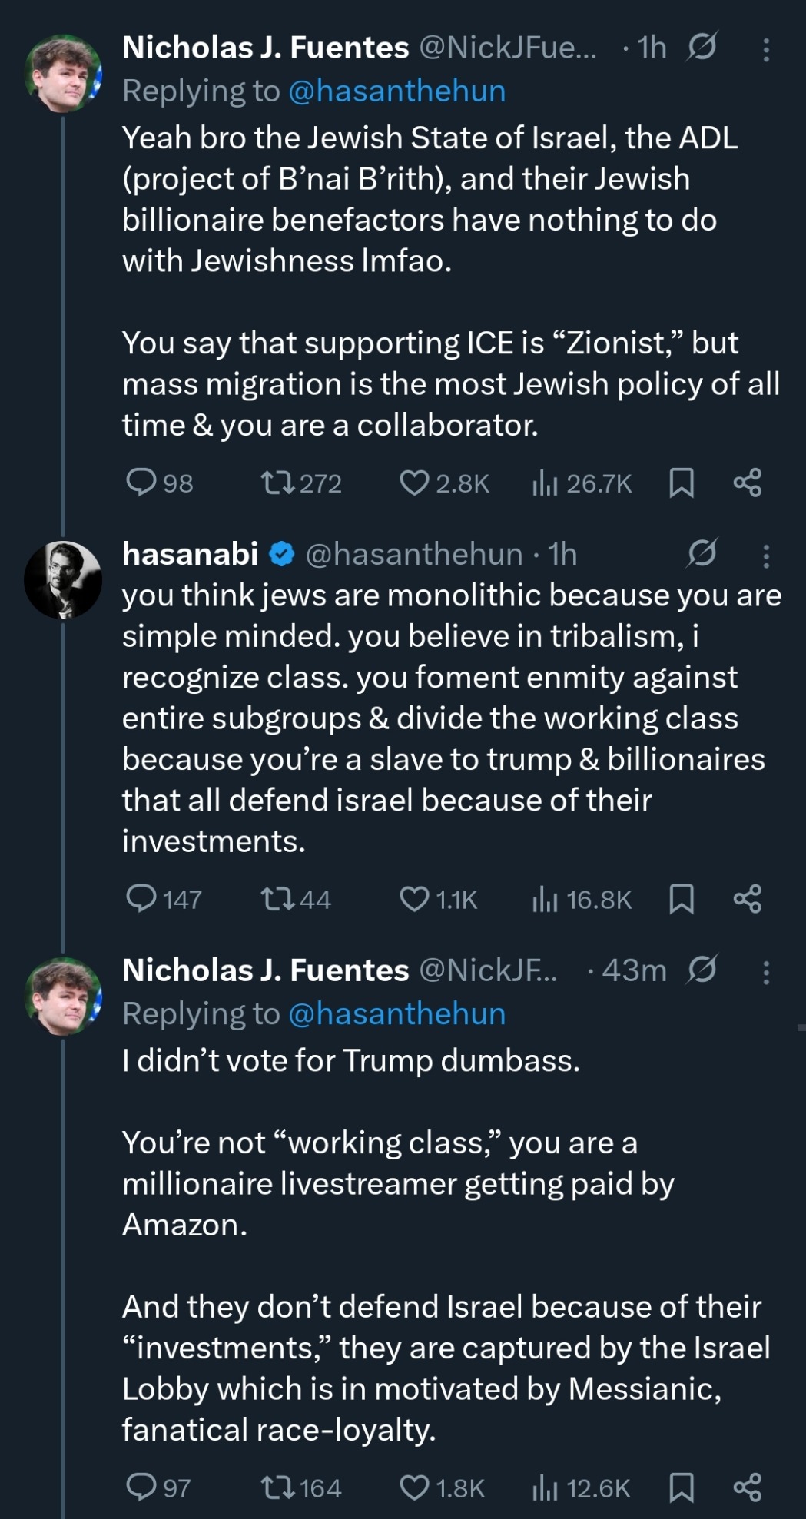Tap hasanabi's profile picture
Image resolution: width=806 pixels, height=1519 pixels.
click(63, 580)
